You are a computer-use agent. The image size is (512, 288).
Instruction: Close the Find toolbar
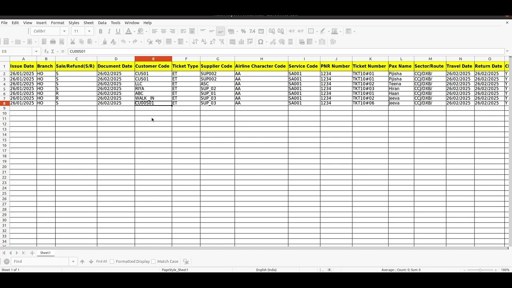coord(6,262)
